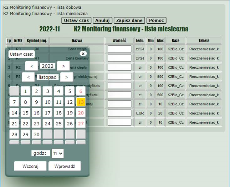Open K2 Monitoring finansowy lista miesieczna link

click(45, 13)
